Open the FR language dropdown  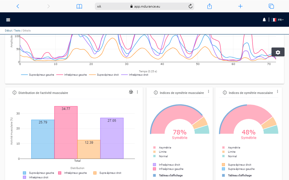tap(278, 20)
